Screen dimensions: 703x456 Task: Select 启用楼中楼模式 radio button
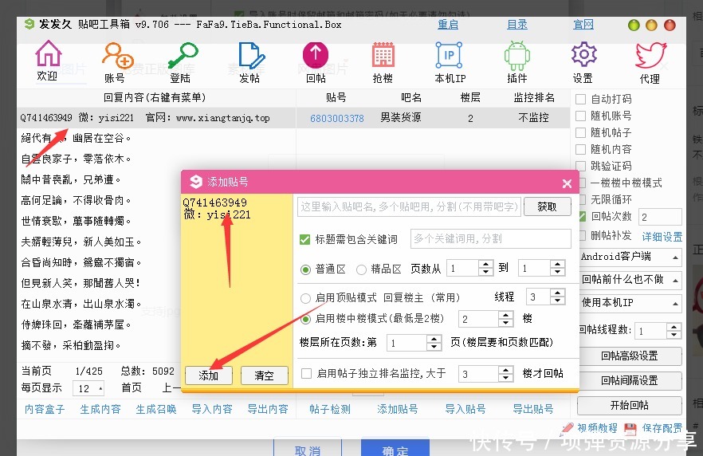click(306, 319)
